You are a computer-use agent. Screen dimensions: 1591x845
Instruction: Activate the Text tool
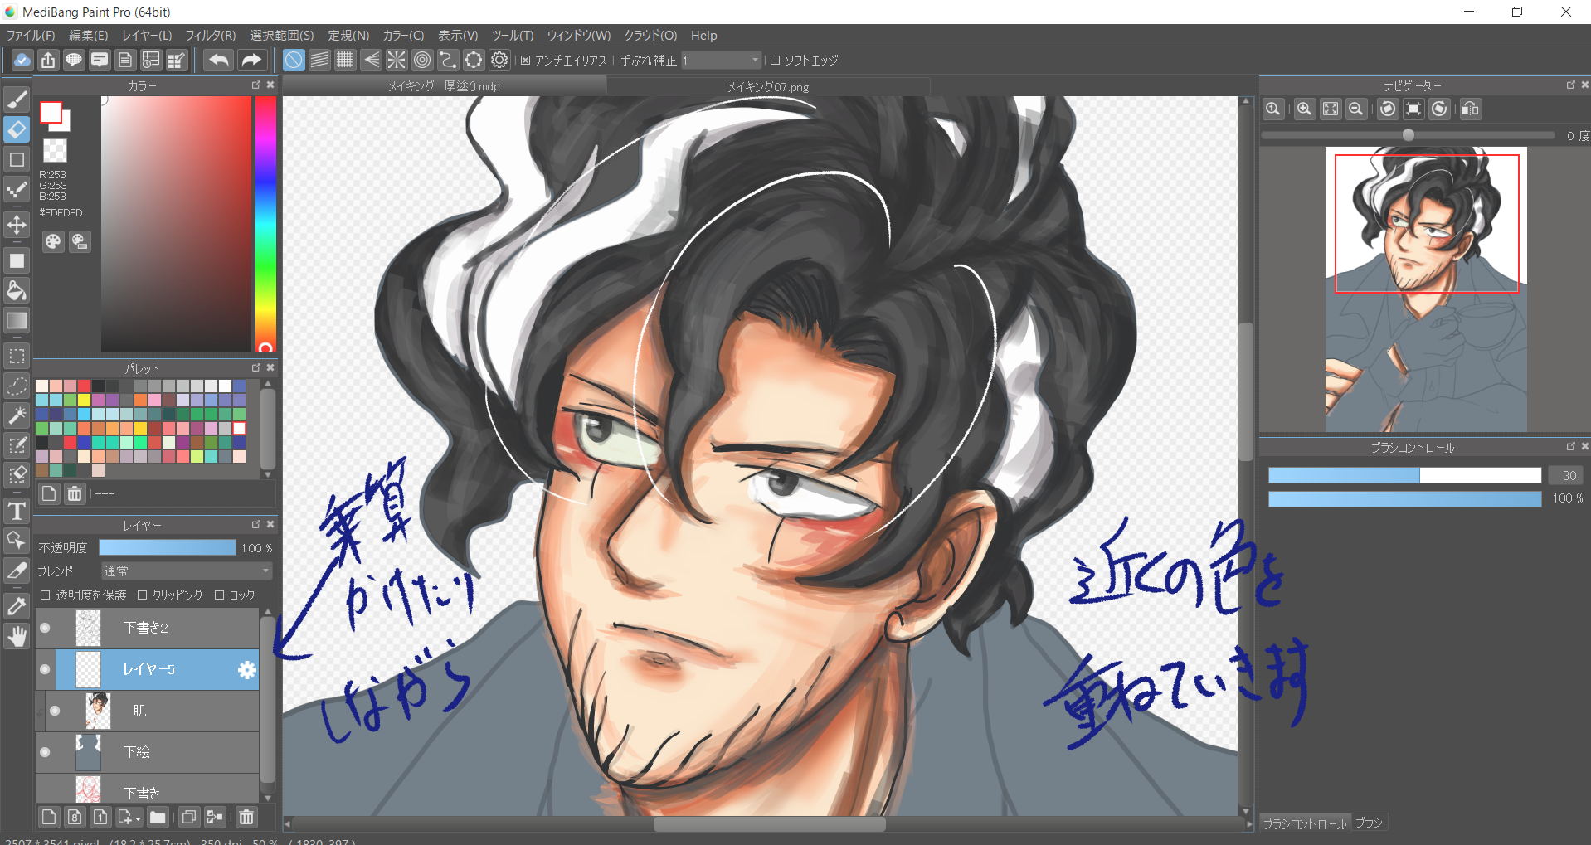point(17,511)
